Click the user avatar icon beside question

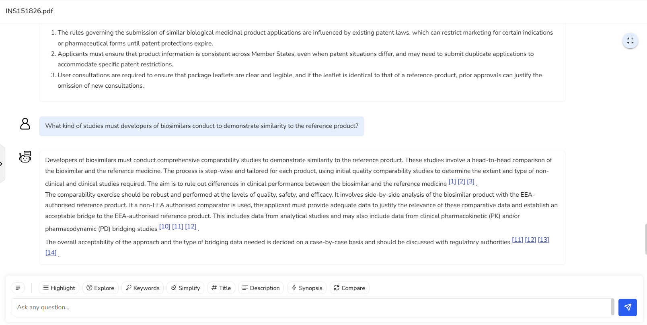25,124
